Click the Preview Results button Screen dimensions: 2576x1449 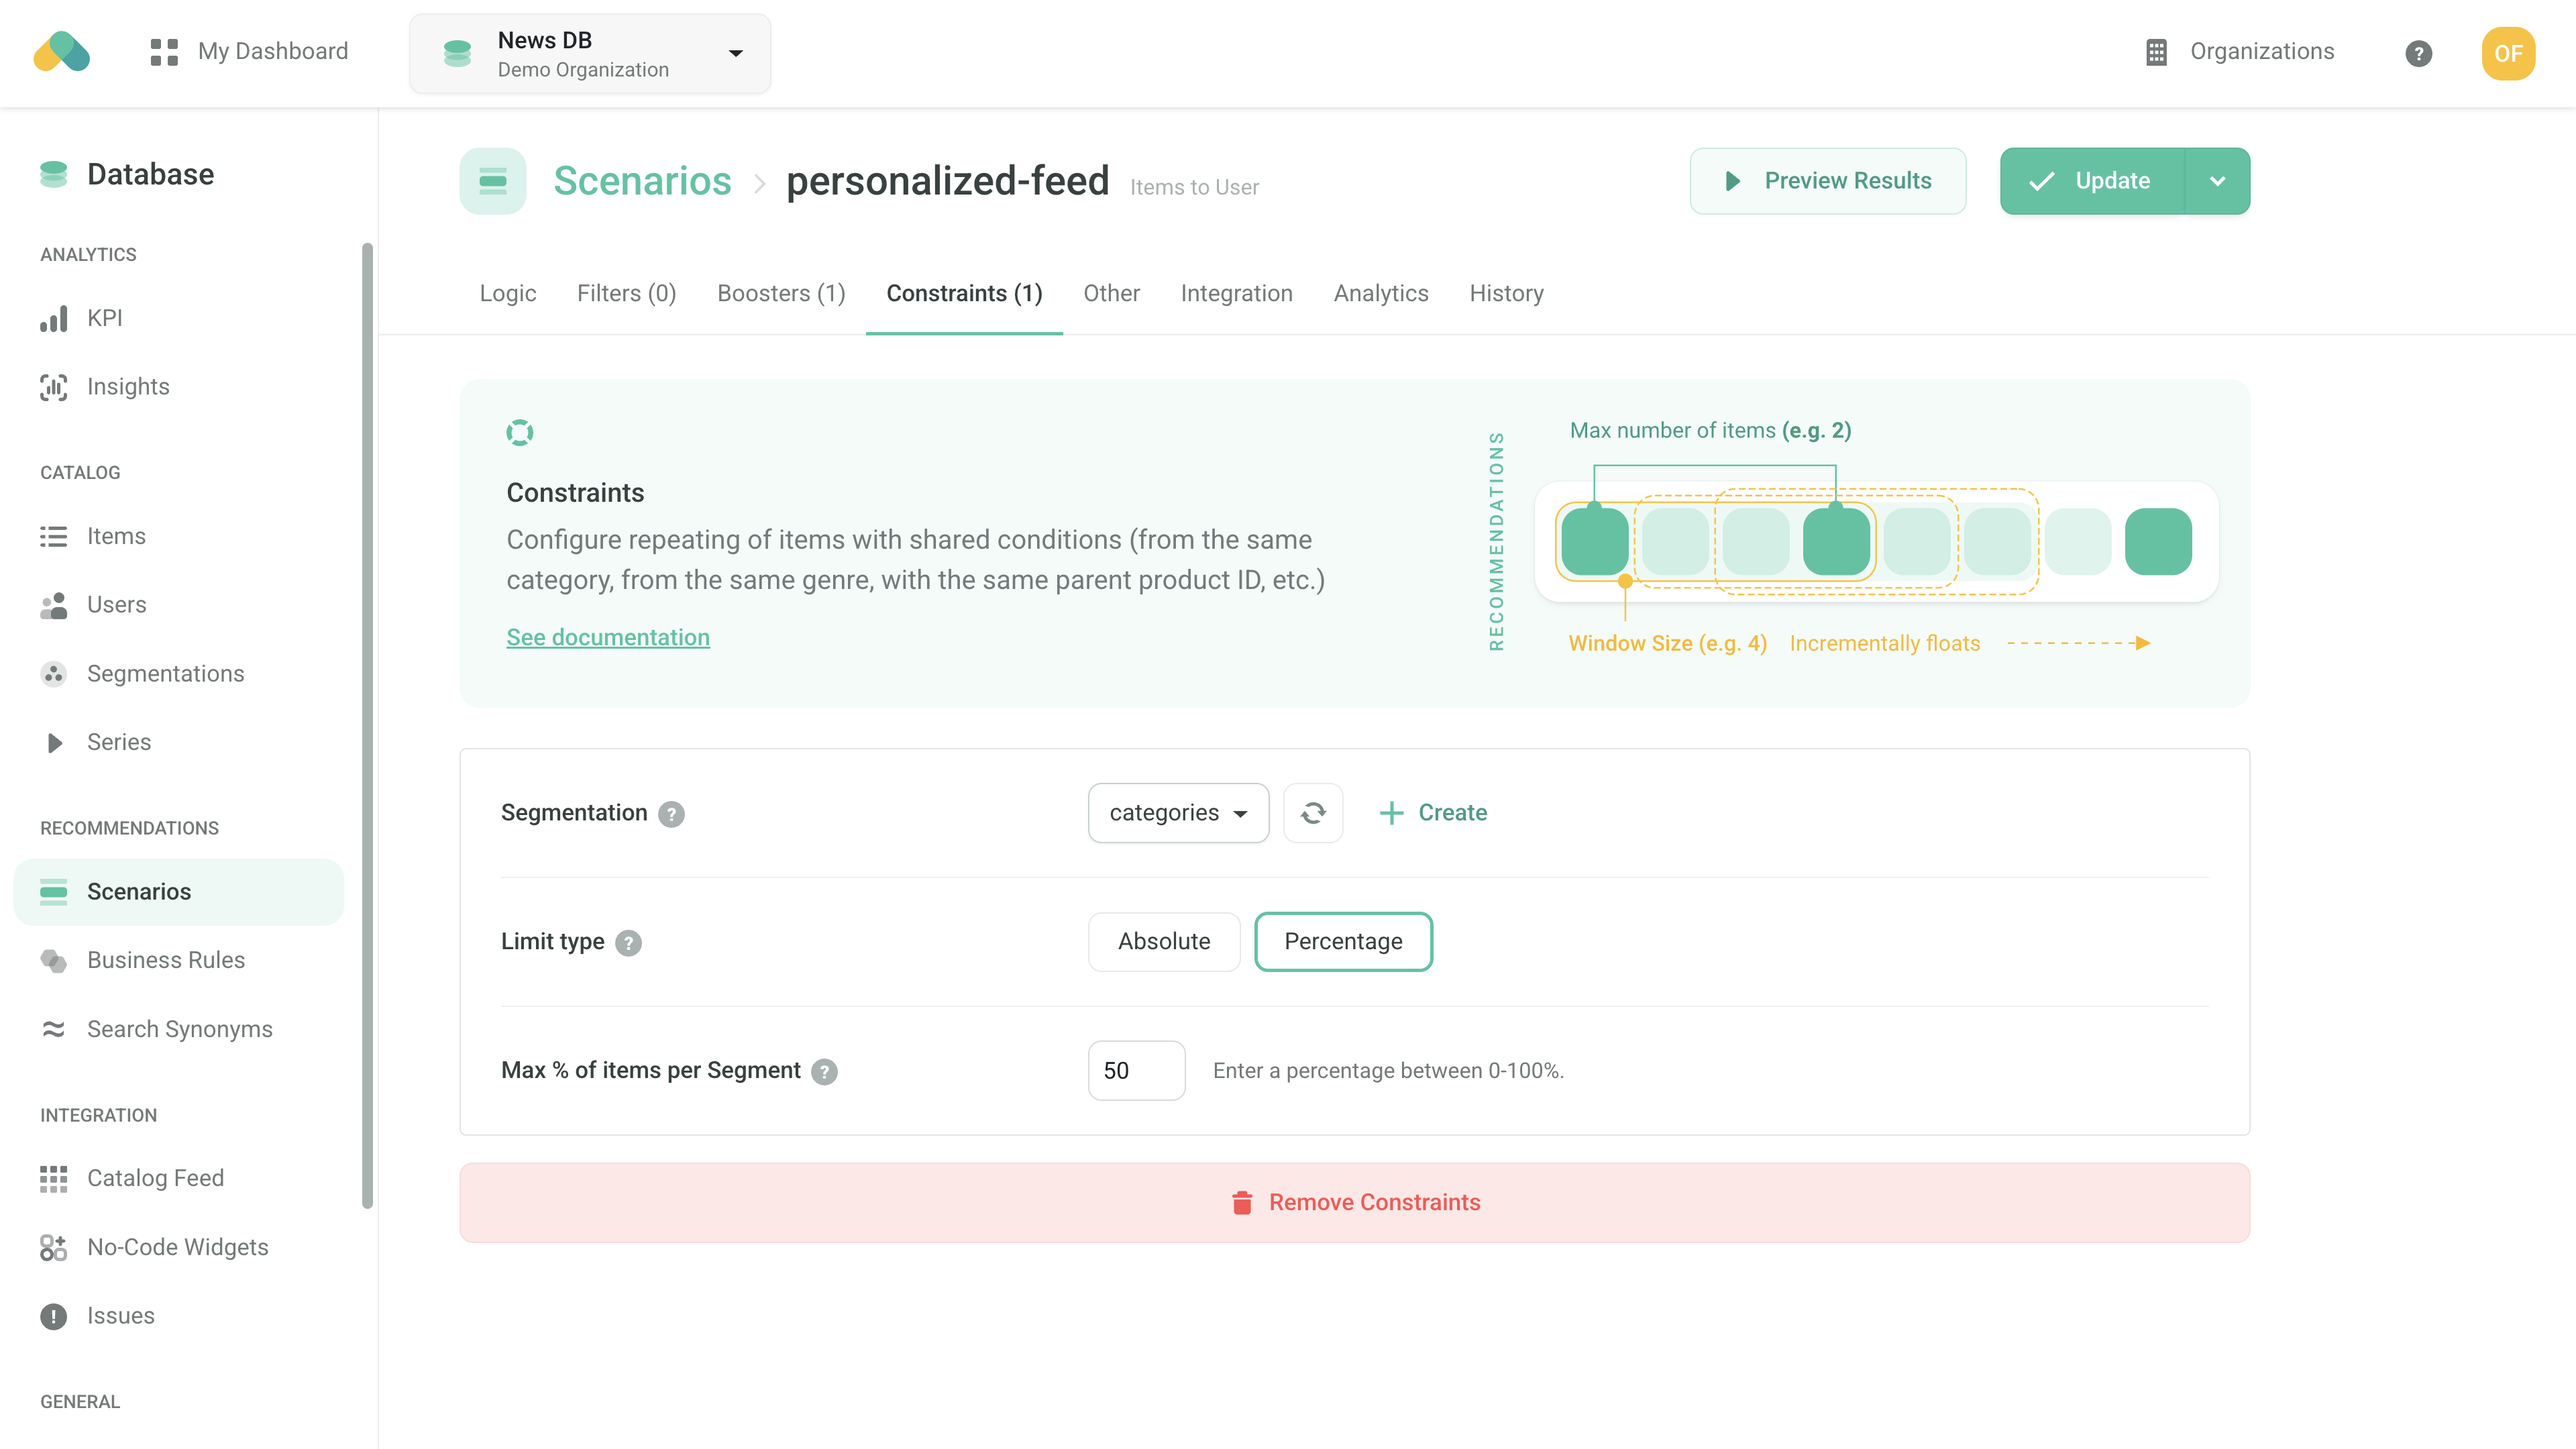tap(1827, 181)
